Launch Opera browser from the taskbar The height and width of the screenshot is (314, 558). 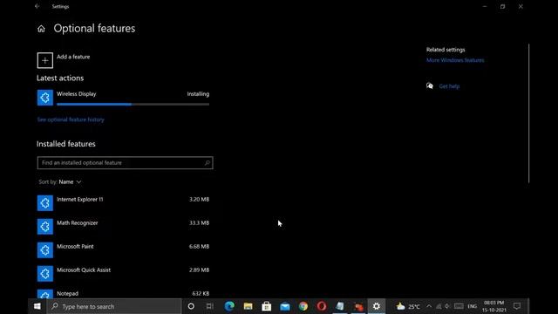322,306
